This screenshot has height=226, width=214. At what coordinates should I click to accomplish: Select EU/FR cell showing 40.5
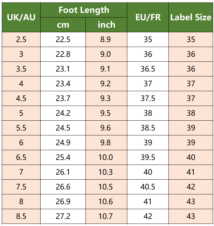point(148,187)
